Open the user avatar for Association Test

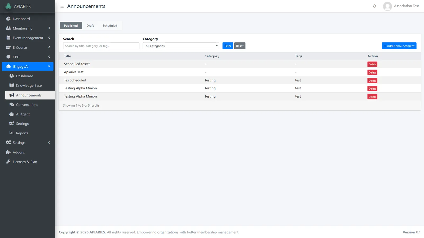[387, 6]
